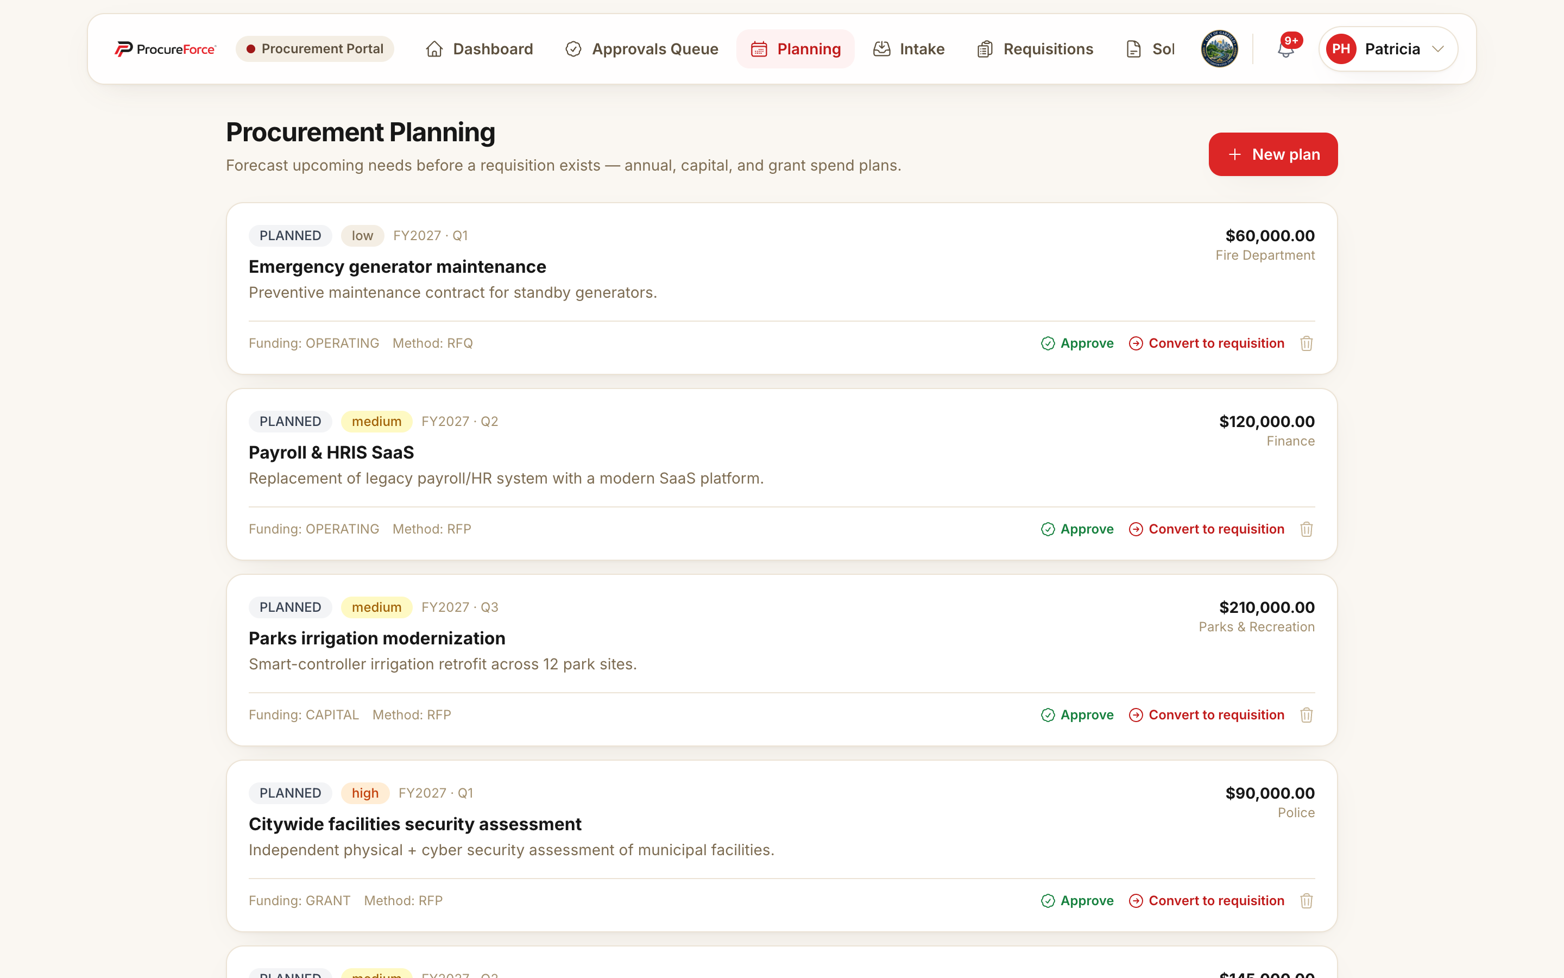1564x978 pixels.
Task: Approve Citywide facilities security assessment
Action: click(x=1077, y=900)
